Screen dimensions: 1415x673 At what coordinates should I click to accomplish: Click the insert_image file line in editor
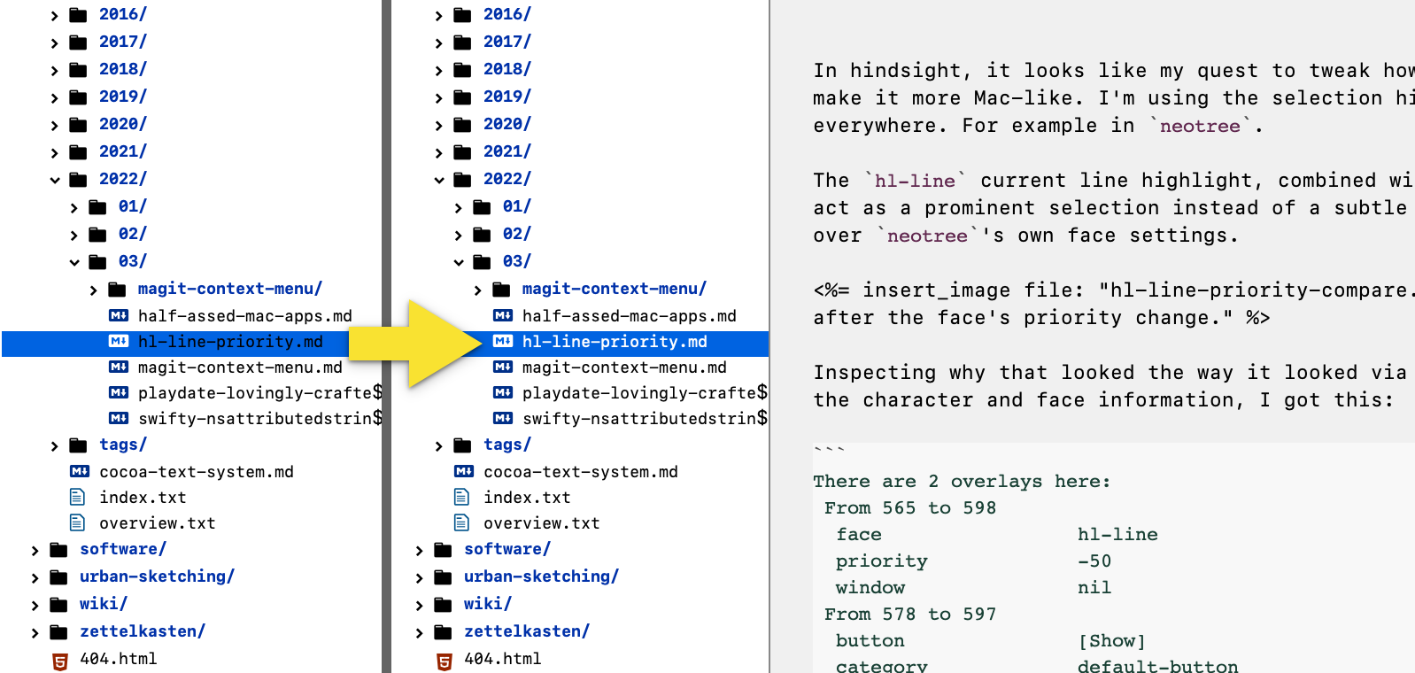(x=1114, y=290)
